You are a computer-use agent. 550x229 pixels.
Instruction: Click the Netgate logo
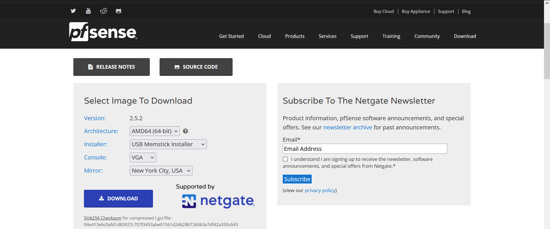[x=218, y=201]
